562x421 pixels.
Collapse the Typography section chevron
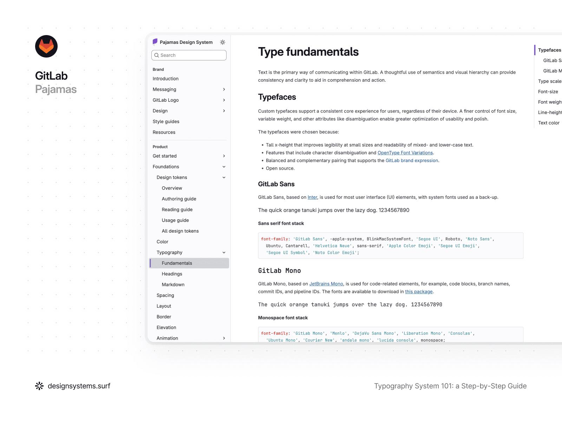point(224,253)
